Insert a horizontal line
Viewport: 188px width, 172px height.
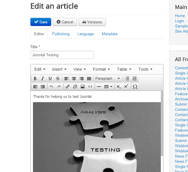[99, 87]
